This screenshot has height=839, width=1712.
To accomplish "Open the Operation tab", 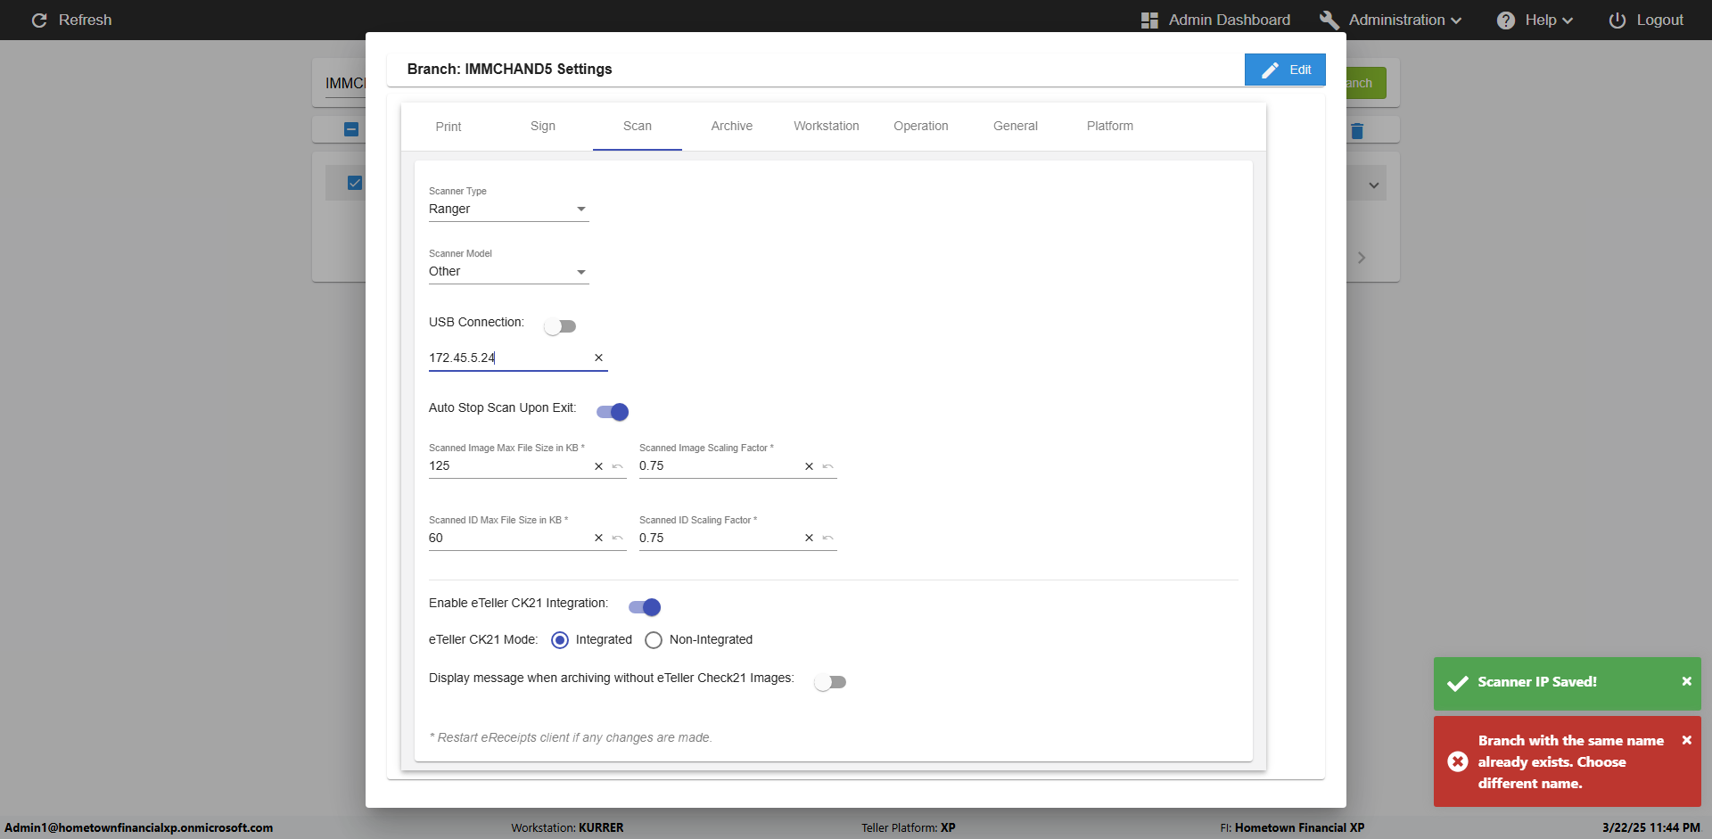I will [921, 126].
